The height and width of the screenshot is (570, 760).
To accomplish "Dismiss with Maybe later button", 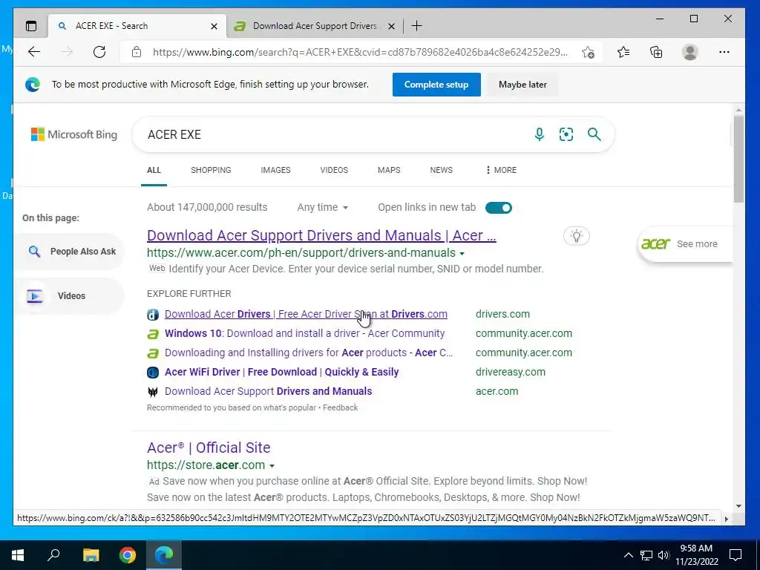I will point(522,85).
